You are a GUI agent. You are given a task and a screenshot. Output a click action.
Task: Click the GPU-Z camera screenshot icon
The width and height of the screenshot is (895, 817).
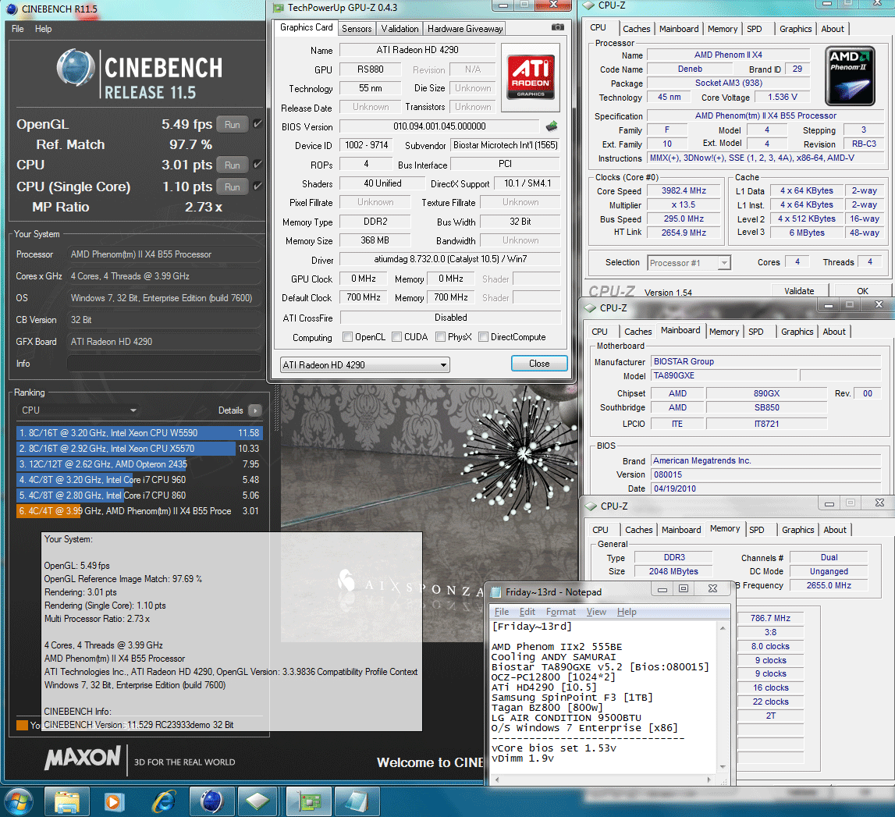(558, 27)
